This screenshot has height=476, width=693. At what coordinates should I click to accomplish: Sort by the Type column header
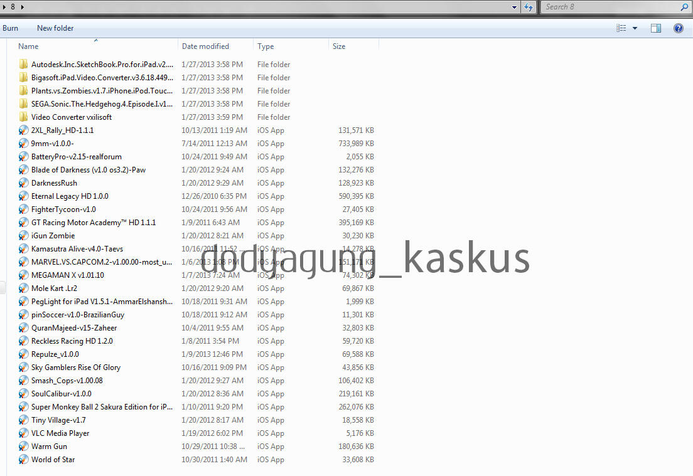pos(266,46)
